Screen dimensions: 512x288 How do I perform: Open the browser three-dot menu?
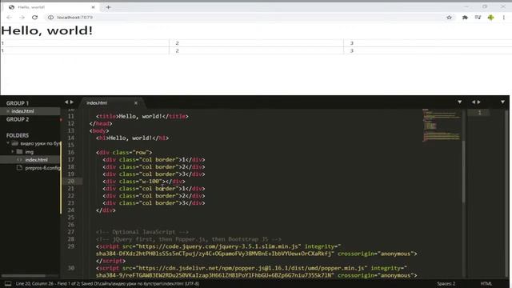[504, 18]
